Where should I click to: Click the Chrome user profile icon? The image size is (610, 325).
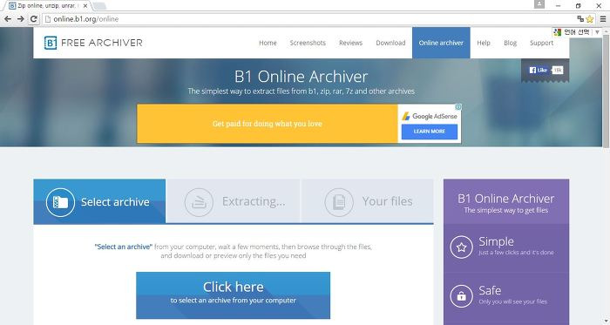click(x=539, y=4)
